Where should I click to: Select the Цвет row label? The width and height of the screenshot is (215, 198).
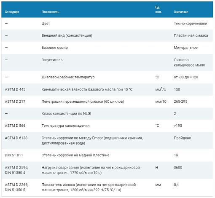click(46, 24)
